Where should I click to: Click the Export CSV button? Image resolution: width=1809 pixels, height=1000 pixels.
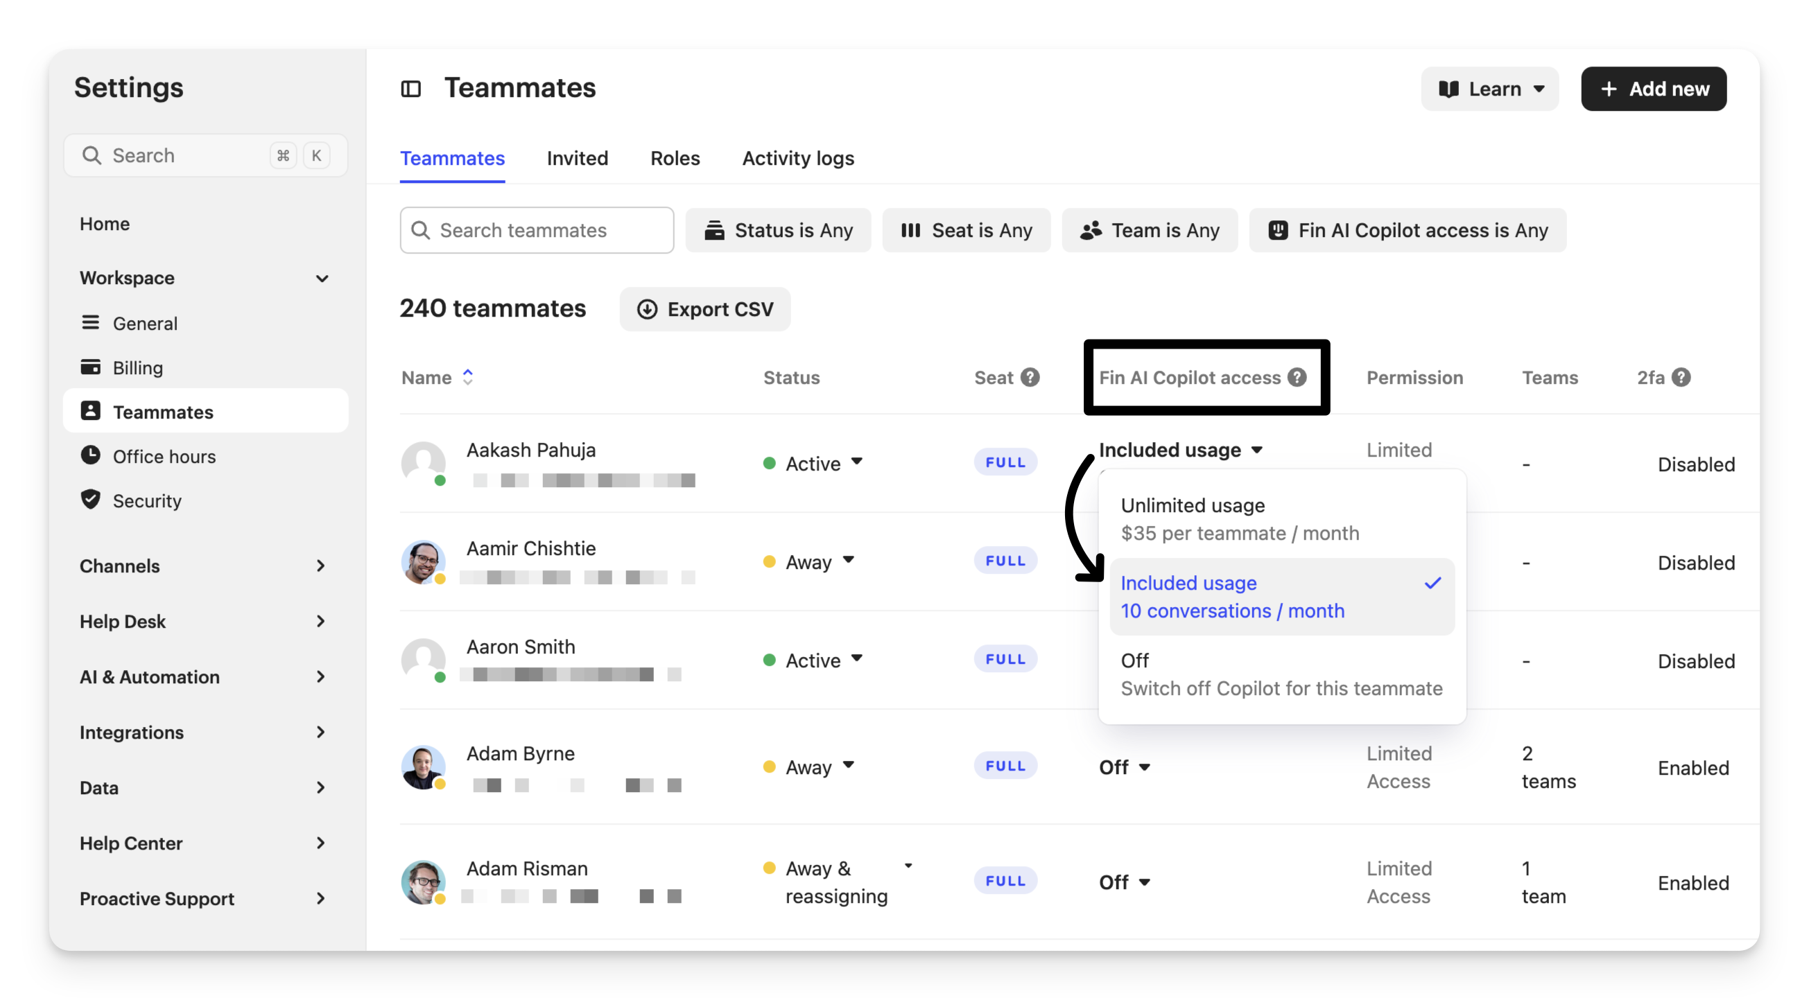point(705,310)
